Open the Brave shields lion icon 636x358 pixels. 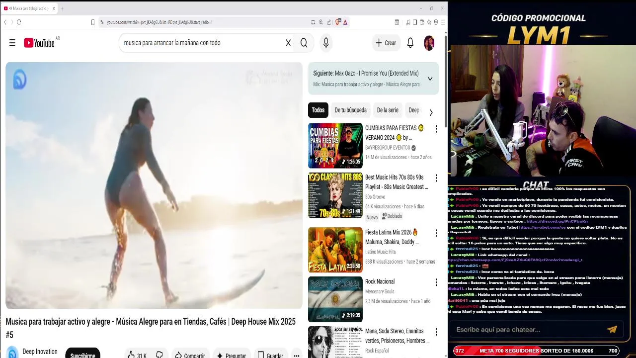pyautogui.click(x=338, y=22)
